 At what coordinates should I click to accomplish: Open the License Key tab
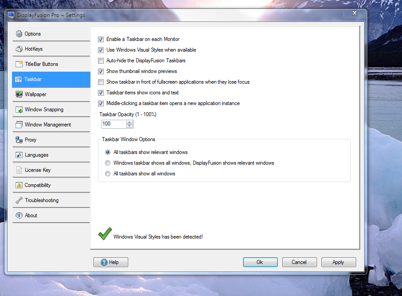(x=37, y=170)
